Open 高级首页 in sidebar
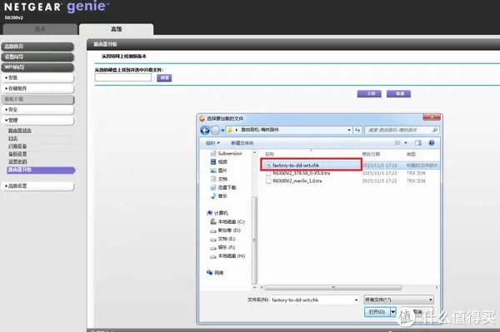The height and width of the screenshot is (332, 500). coord(37,47)
